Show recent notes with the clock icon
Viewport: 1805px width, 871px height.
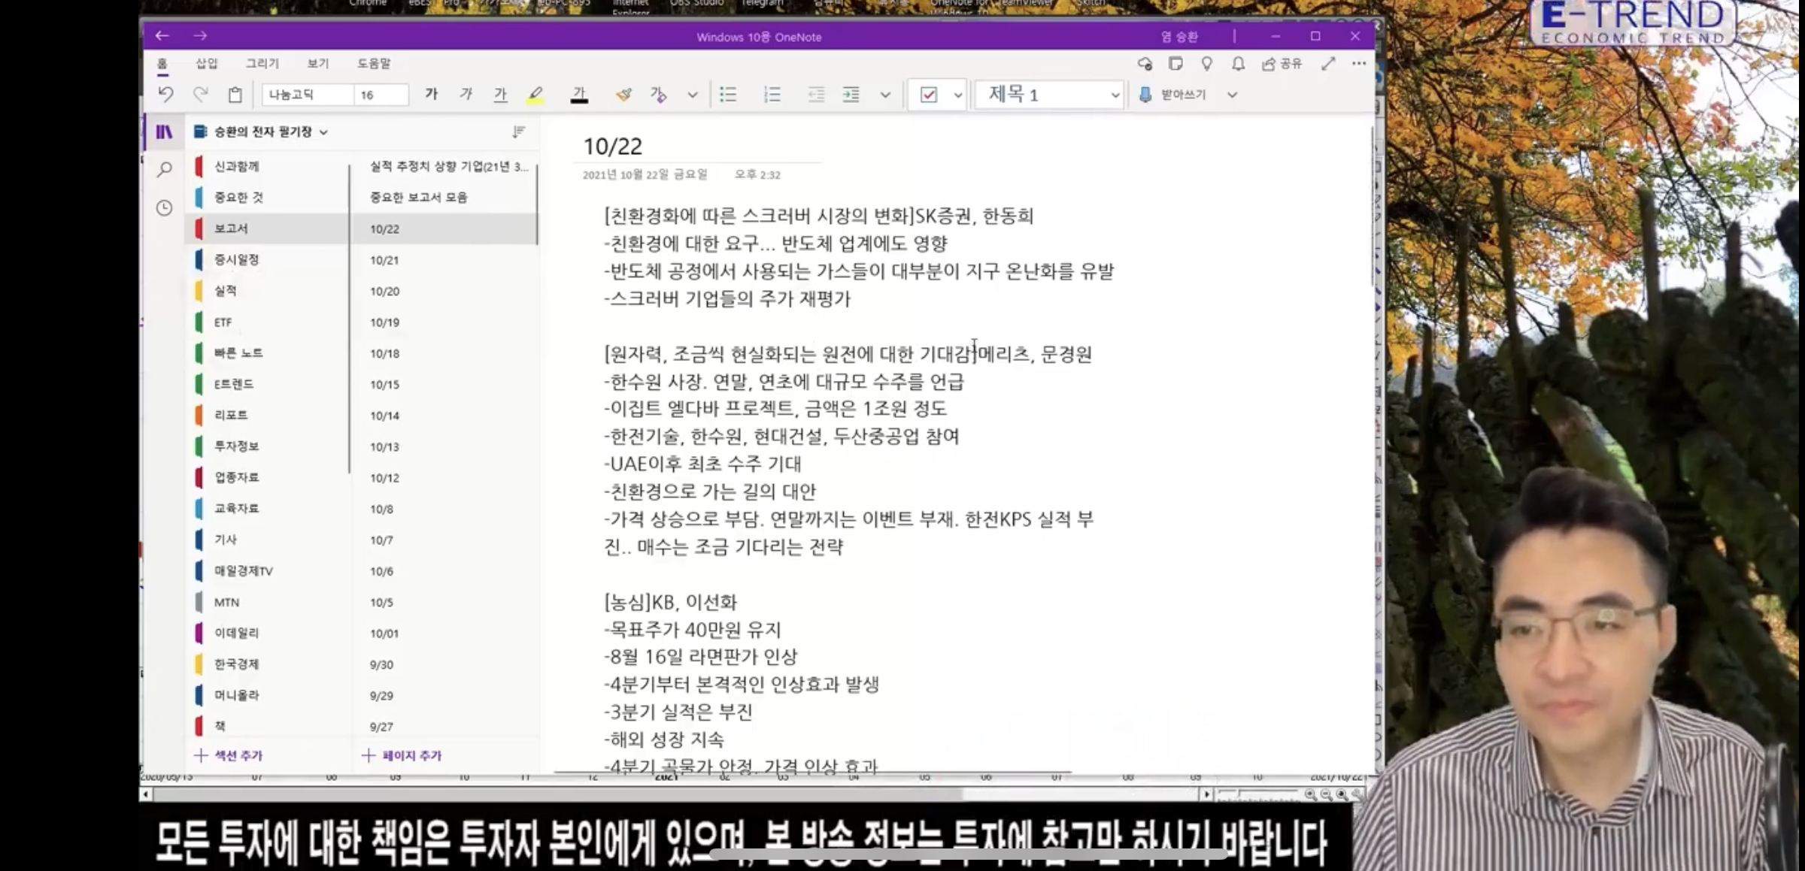[164, 208]
